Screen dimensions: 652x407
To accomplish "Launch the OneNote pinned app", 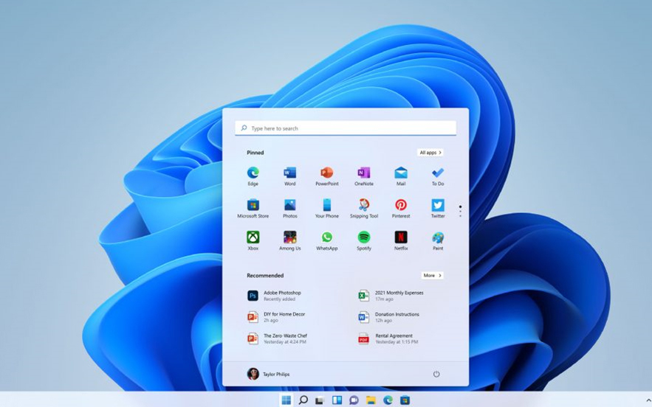I will pyautogui.click(x=363, y=174).
